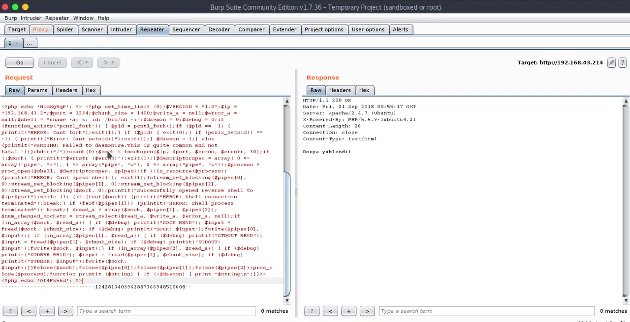
Task: Switch to the Proxy tab
Action: [x=40, y=29]
